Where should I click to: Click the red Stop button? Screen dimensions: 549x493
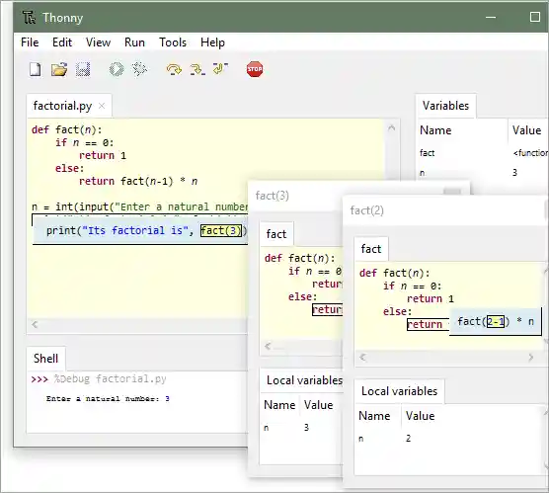(255, 69)
